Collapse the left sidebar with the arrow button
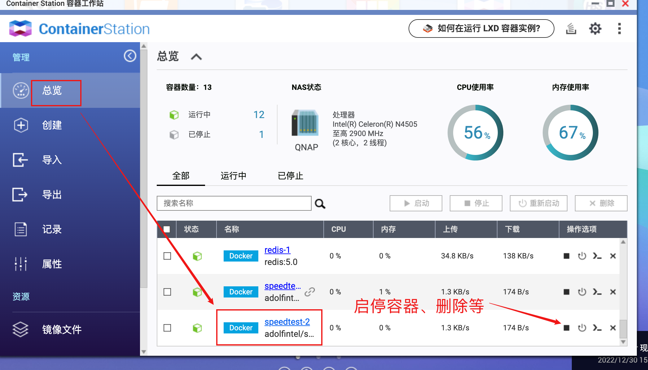648x370 pixels. (130, 56)
